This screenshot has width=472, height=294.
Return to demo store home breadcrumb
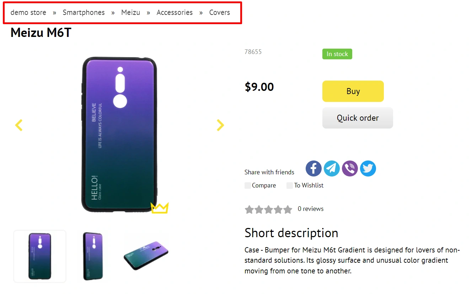pyautogui.click(x=28, y=12)
